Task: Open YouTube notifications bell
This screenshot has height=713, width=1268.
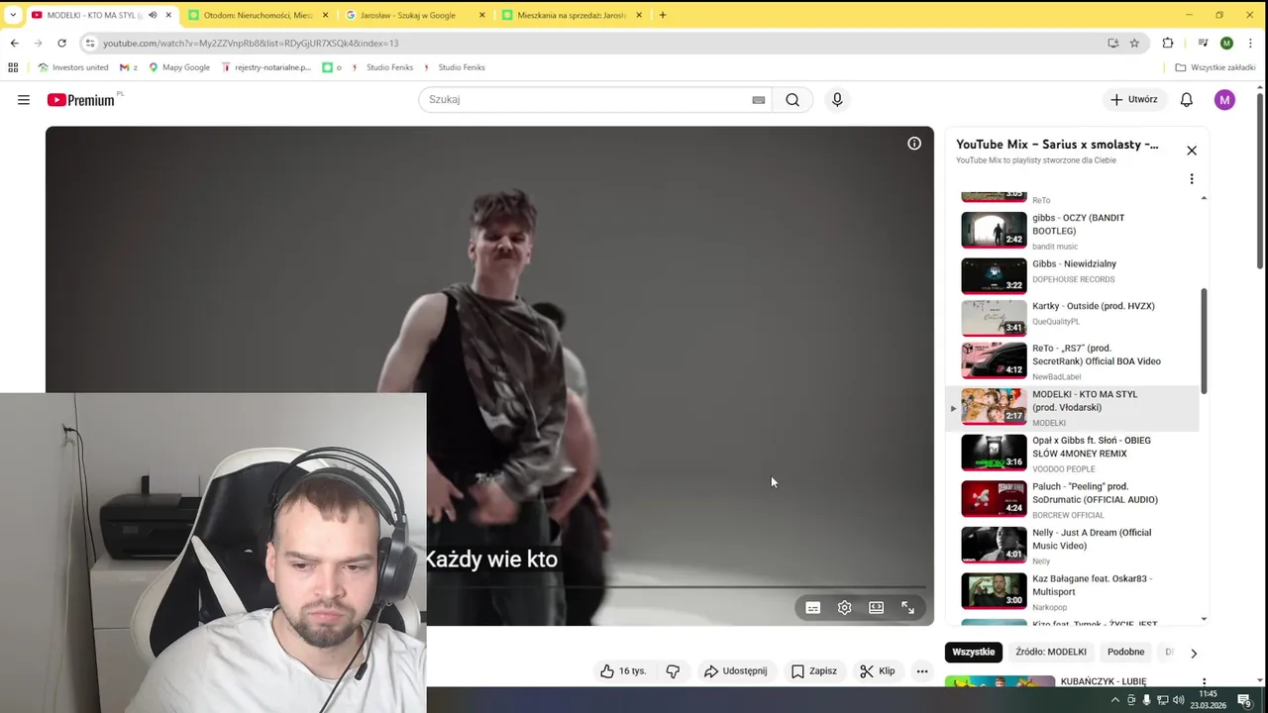Action: tap(1186, 100)
